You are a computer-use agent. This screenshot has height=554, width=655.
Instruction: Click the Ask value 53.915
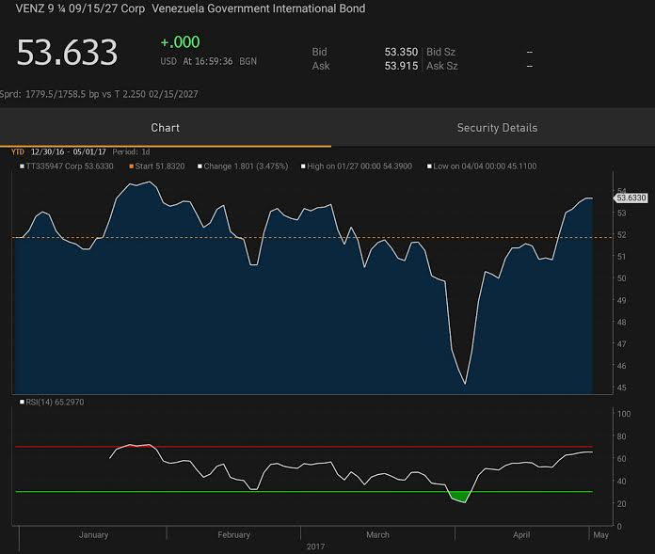[x=401, y=66]
